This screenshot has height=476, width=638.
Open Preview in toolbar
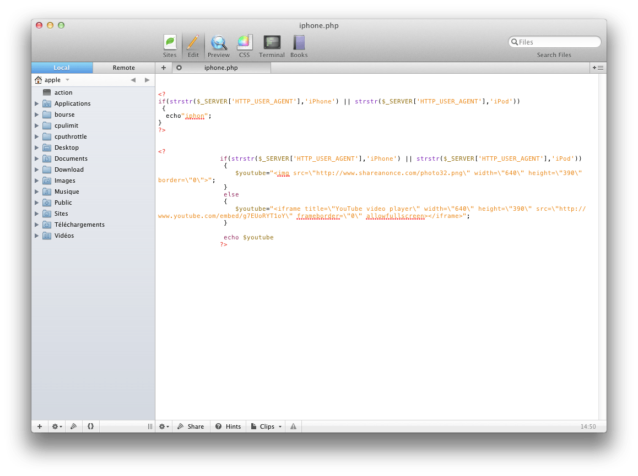[x=219, y=46]
